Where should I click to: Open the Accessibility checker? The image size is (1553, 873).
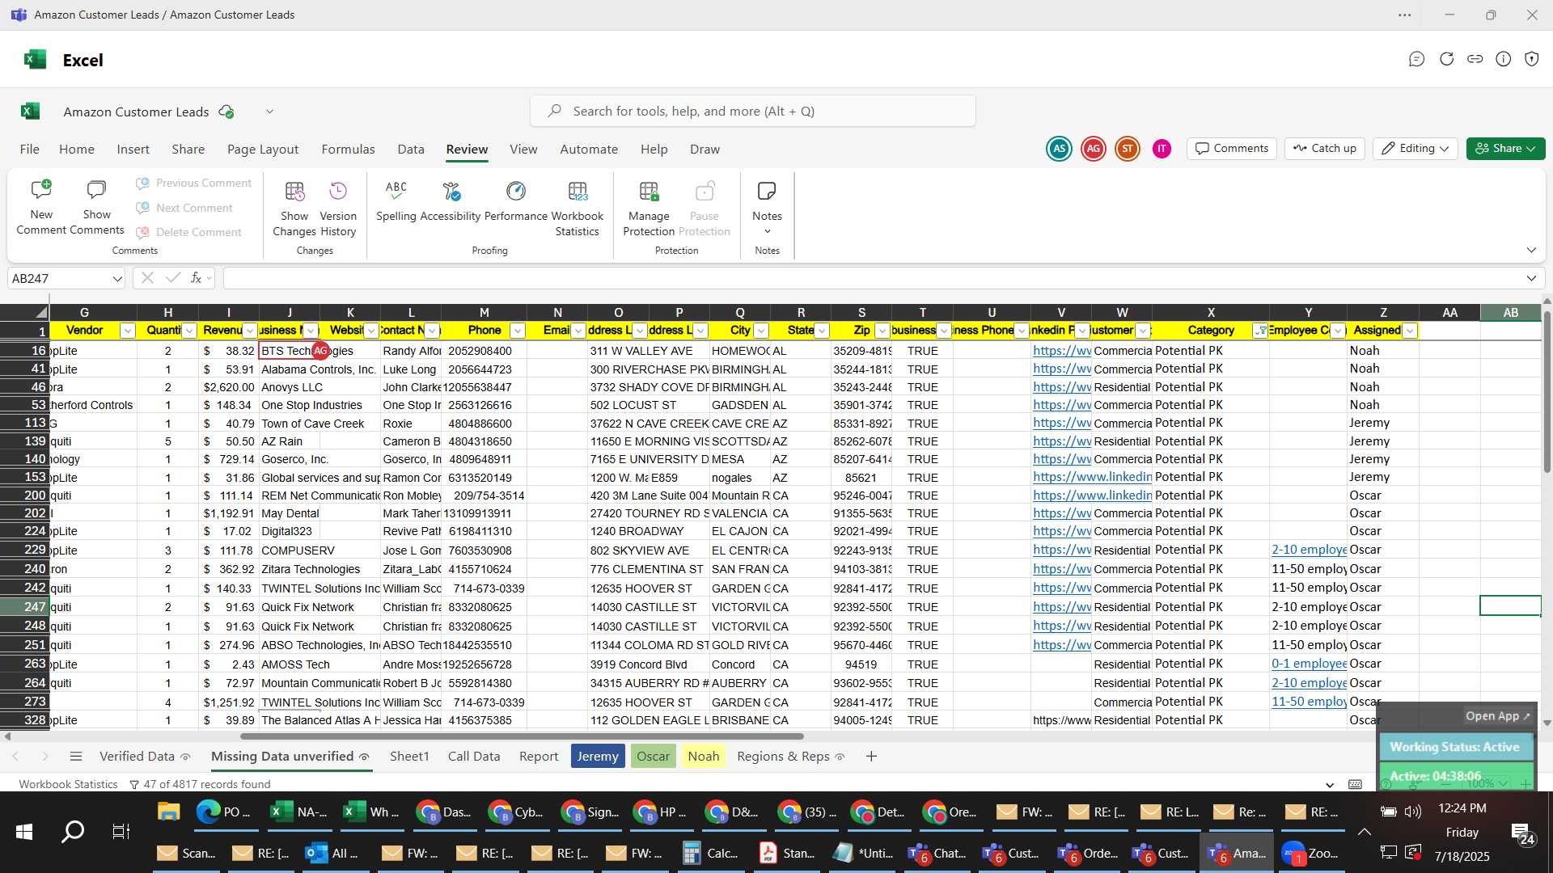pyautogui.click(x=451, y=200)
